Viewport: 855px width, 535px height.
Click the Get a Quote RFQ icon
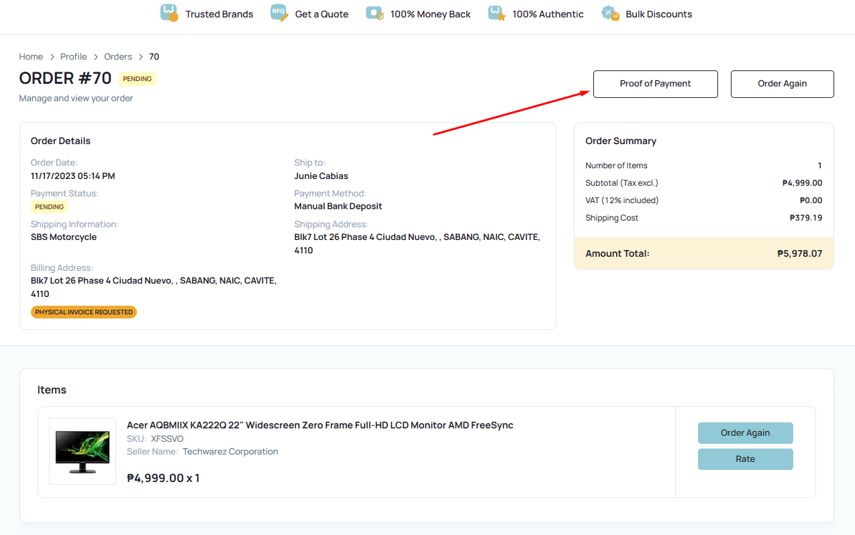point(279,13)
